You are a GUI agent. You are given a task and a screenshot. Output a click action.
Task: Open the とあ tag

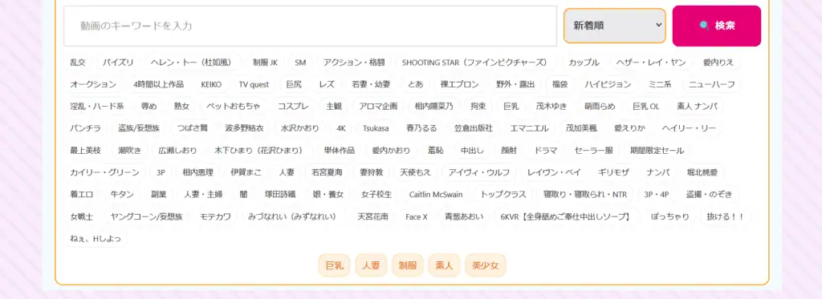(x=416, y=84)
